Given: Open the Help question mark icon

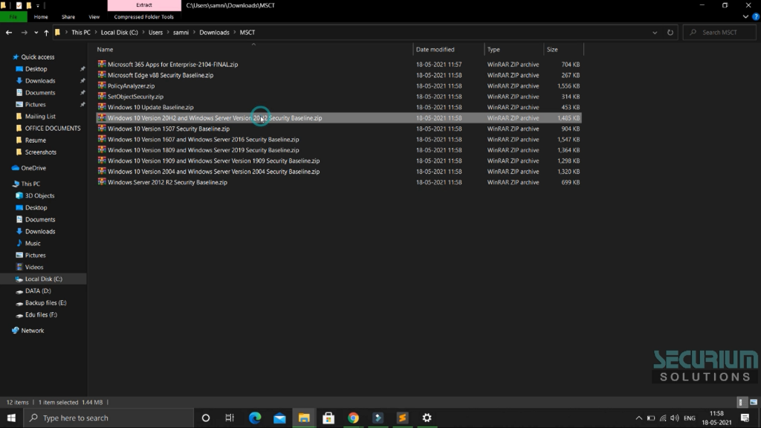Looking at the screenshot, I should [x=756, y=16].
